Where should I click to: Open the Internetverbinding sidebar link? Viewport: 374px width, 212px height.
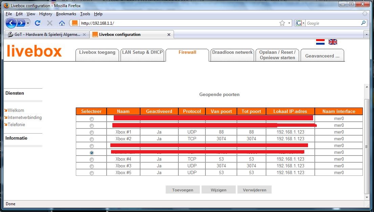(24, 117)
